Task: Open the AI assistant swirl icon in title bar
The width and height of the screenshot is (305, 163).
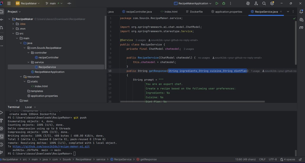Action: click(x=248, y=4)
